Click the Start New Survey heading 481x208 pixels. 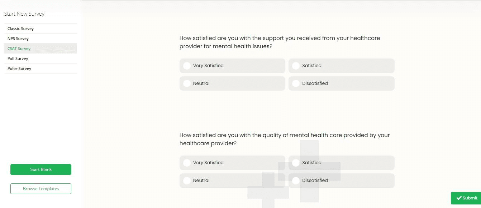24,14
